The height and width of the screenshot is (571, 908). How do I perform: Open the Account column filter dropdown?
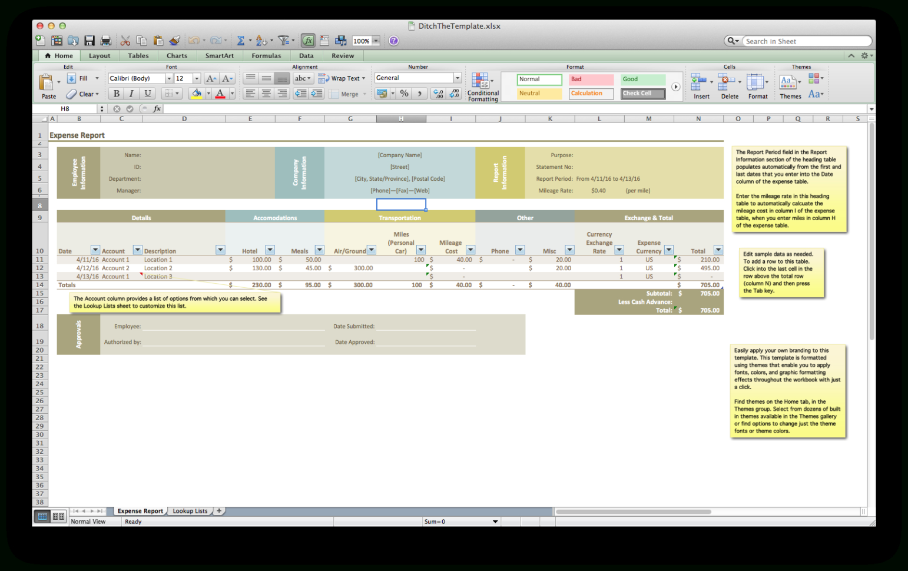137,250
